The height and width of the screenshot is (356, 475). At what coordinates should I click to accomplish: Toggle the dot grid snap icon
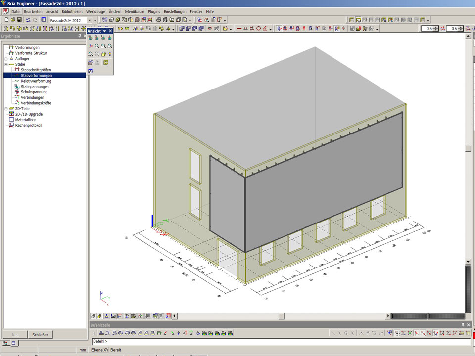[x=397, y=333]
